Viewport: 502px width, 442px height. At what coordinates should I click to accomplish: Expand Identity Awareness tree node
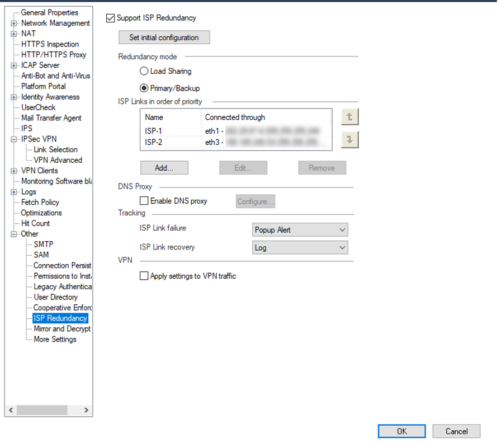[13, 97]
